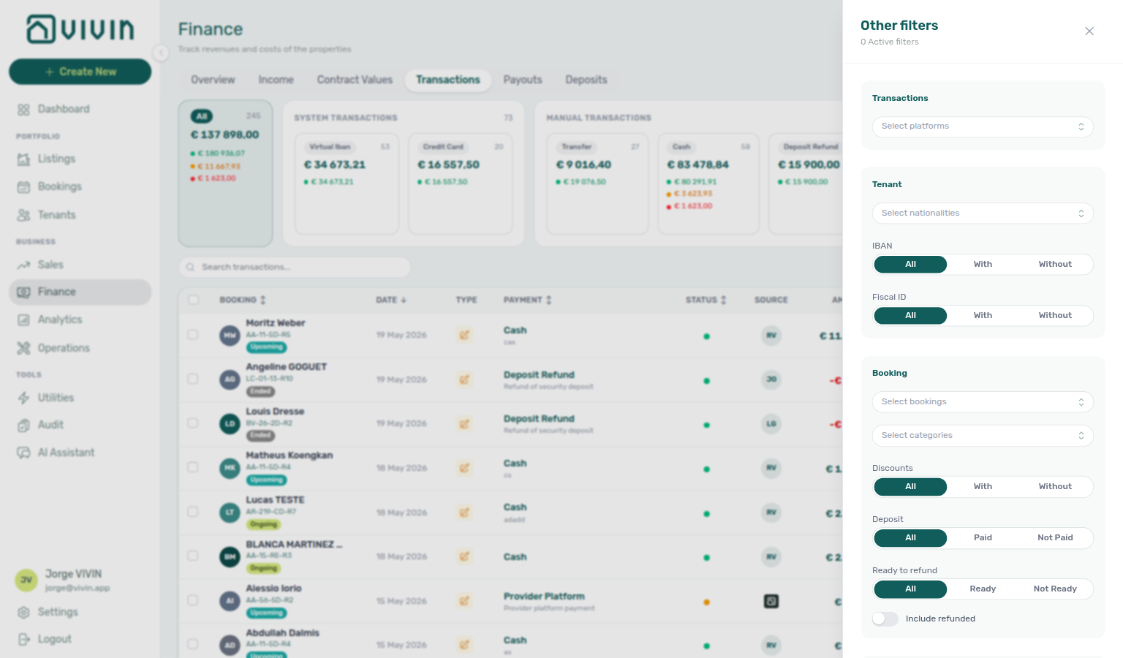This screenshot has height=658, width=1123.
Task: Select Without under Fiscal ID
Action: [1055, 316]
